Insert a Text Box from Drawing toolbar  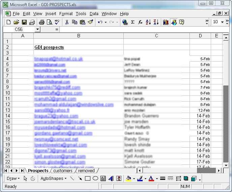[x=103, y=179]
